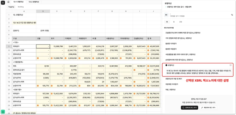Click the tag marker beside (2,949,031)

[x=148, y=78]
